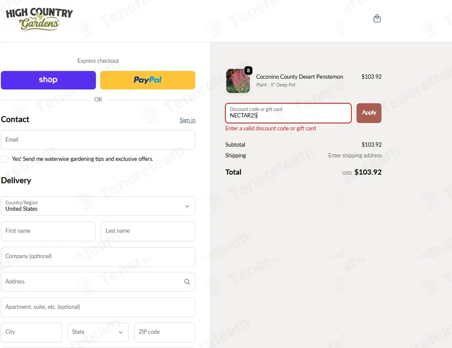Click the quantity badge showing 8
Viewport: 452px width, 348px height.
248,71
